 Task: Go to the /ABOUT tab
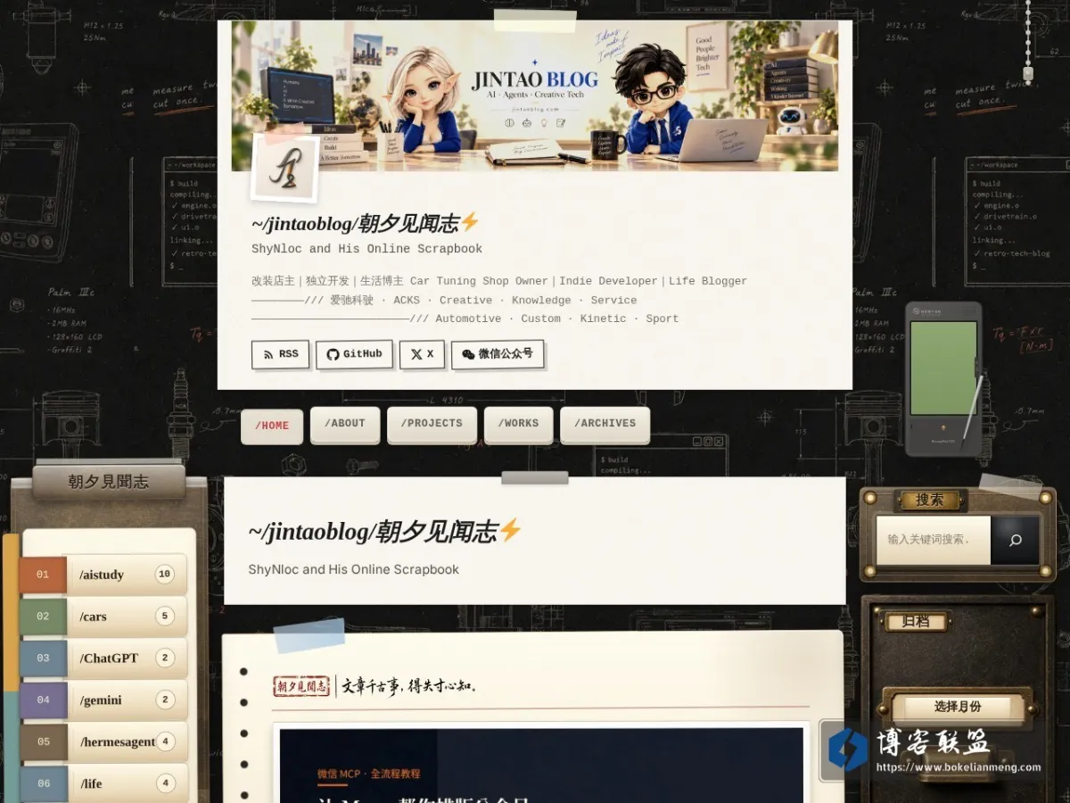(345, 424)
